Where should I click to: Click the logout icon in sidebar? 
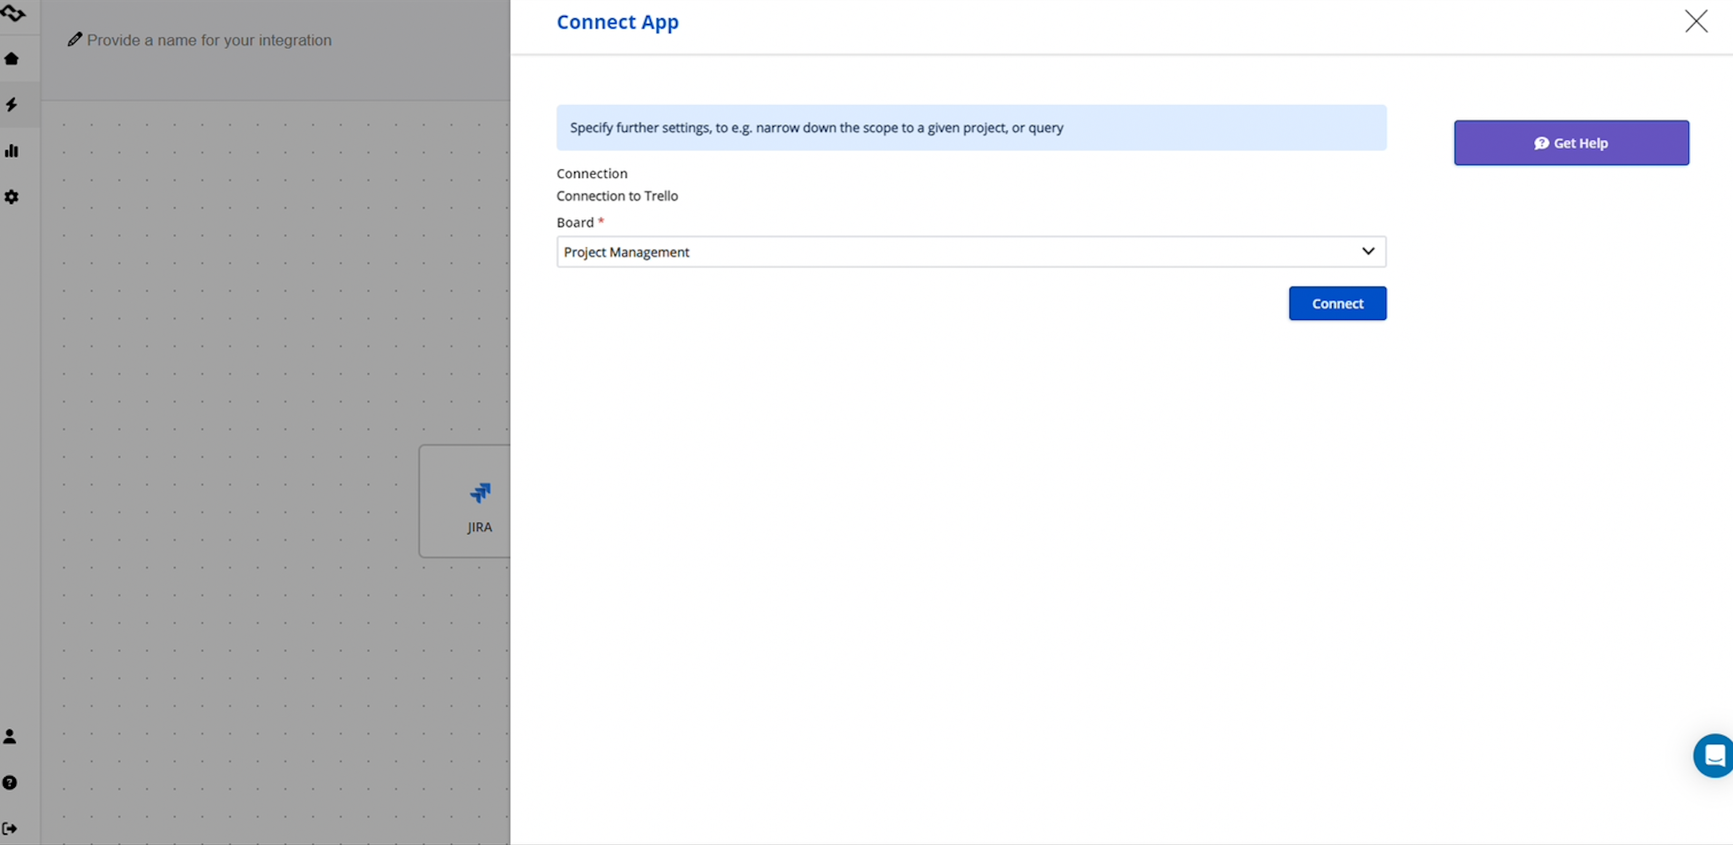(x=9, y=828)
